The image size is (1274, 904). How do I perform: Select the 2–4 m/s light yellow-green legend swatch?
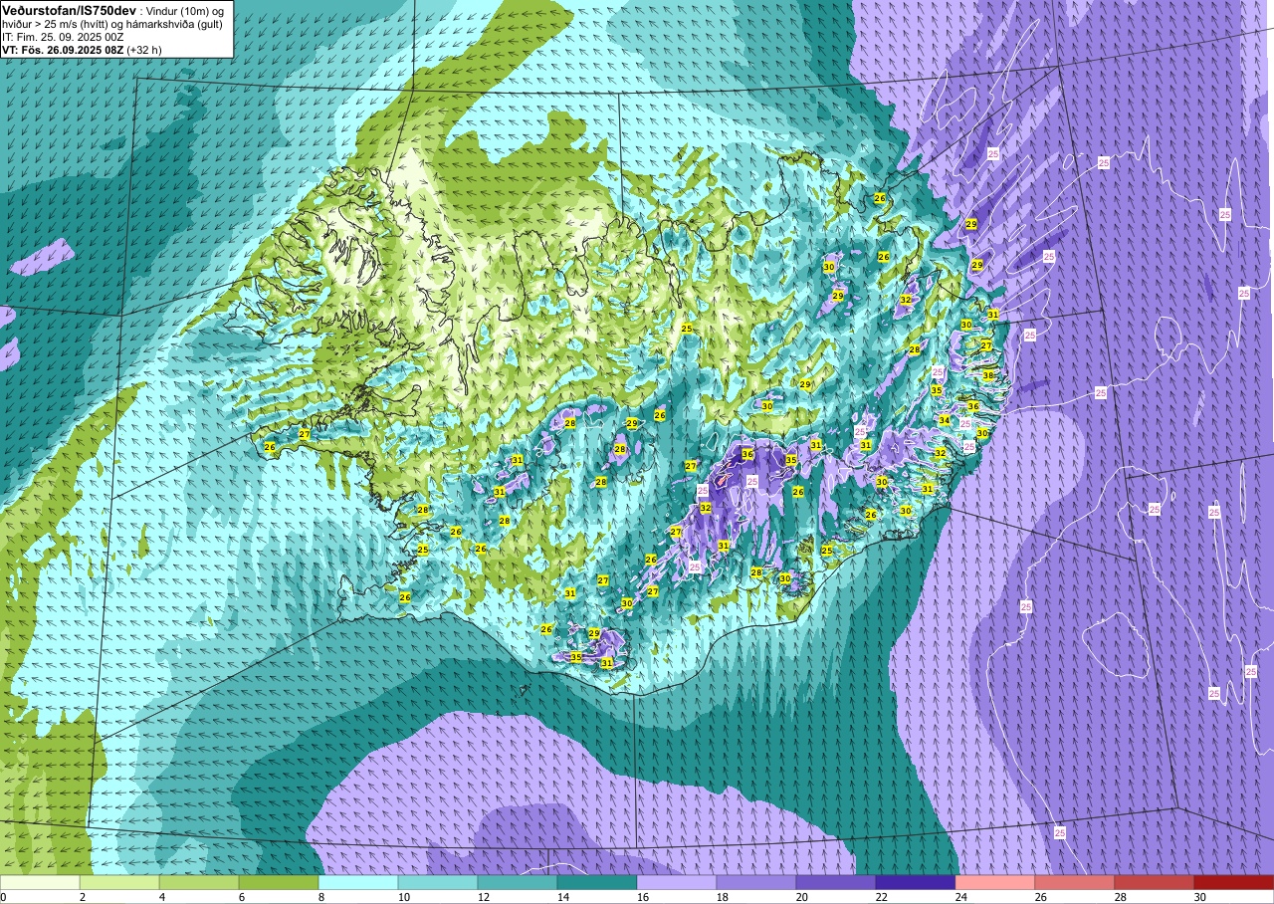tap(119, 882)
